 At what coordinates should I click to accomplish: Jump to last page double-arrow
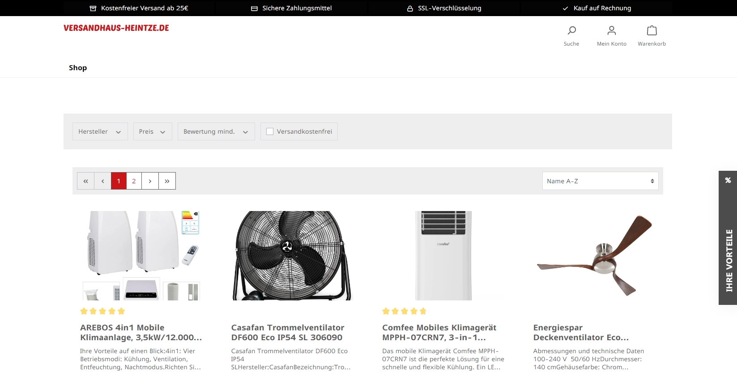tap(167, 181)
